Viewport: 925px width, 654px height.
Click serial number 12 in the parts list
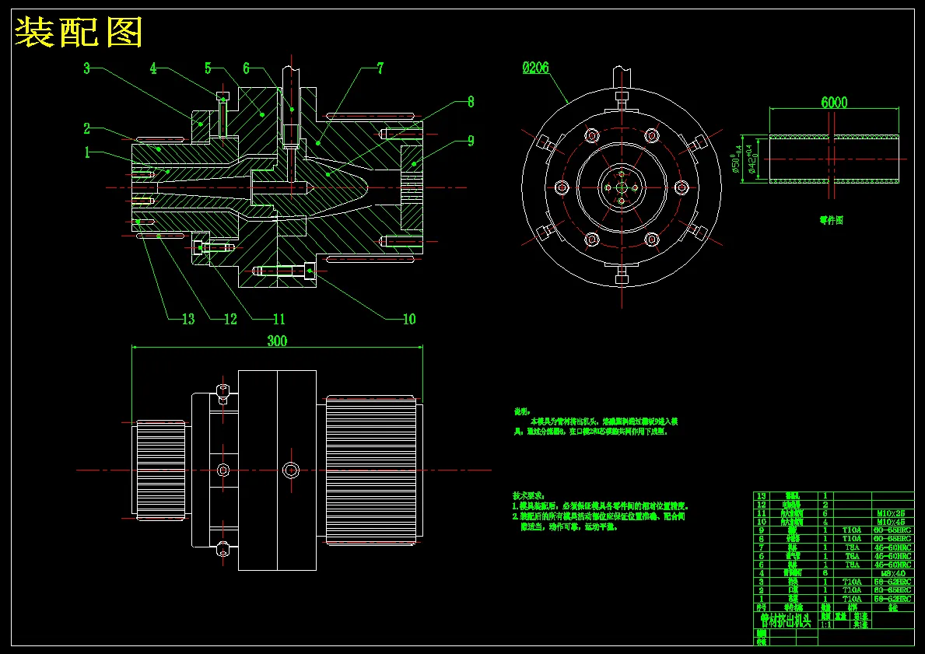point(762,505)
